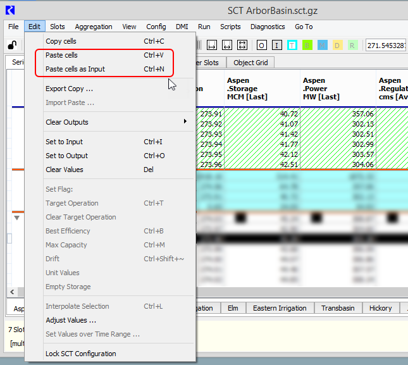Screen dimensions: 408x365
Task: Click the Aspen Storage column header
Action: pyautogui.click(x=261, y=89)
